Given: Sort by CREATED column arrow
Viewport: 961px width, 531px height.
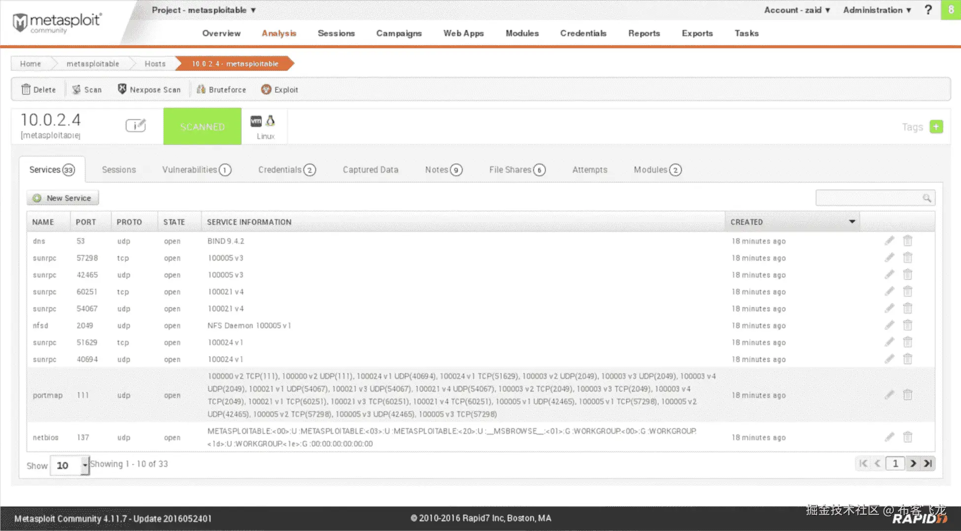Looking at the screenshot, I should pyautogui.click(x=852, y=221).
